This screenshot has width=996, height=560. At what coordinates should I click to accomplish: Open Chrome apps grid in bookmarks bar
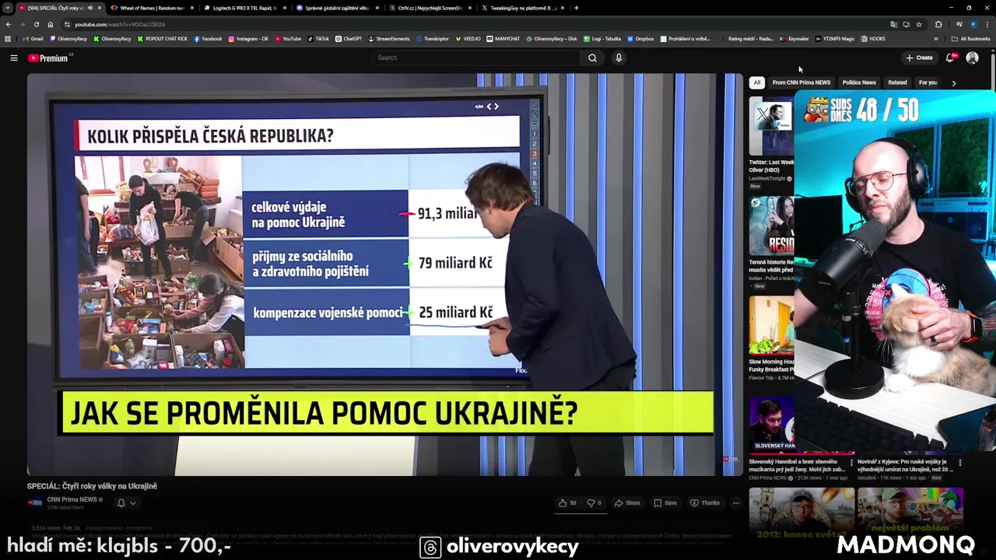pyautogui.click(x=8, y=39)
